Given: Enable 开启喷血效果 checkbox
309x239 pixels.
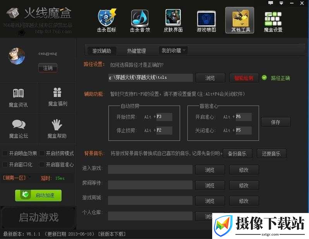Looking at the screenshot, I should 5,154.
